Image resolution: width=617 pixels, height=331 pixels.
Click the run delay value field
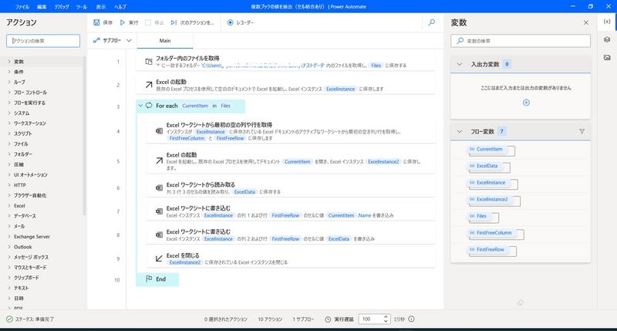click(x=370, y=319)
